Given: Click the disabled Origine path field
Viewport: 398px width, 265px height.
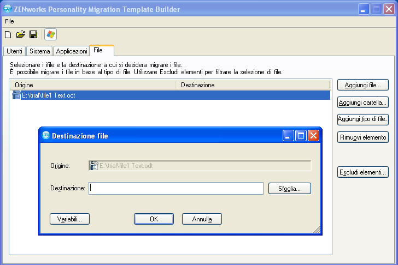Looking at the screenshot, I should click(x=200, y=166).
